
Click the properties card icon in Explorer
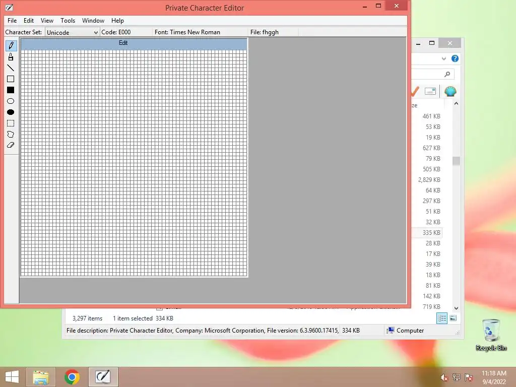pos(430,91)
